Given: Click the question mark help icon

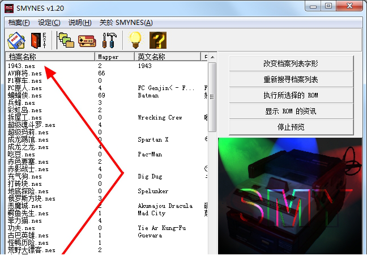Looking at the screenshot, I should click(x=158, y=40).
